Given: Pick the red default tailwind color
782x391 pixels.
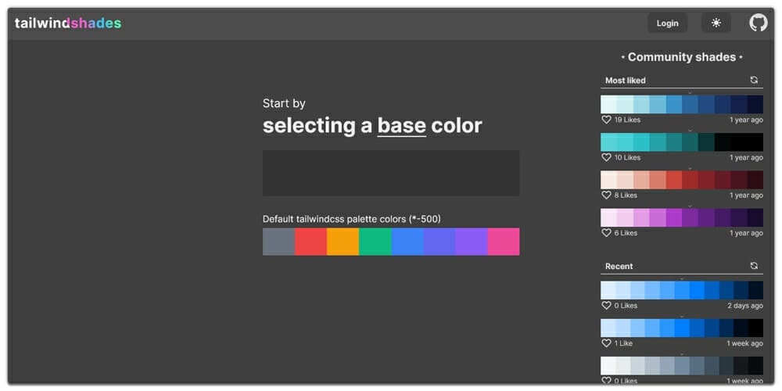Looking at the screenshot, I should [310, 242].
